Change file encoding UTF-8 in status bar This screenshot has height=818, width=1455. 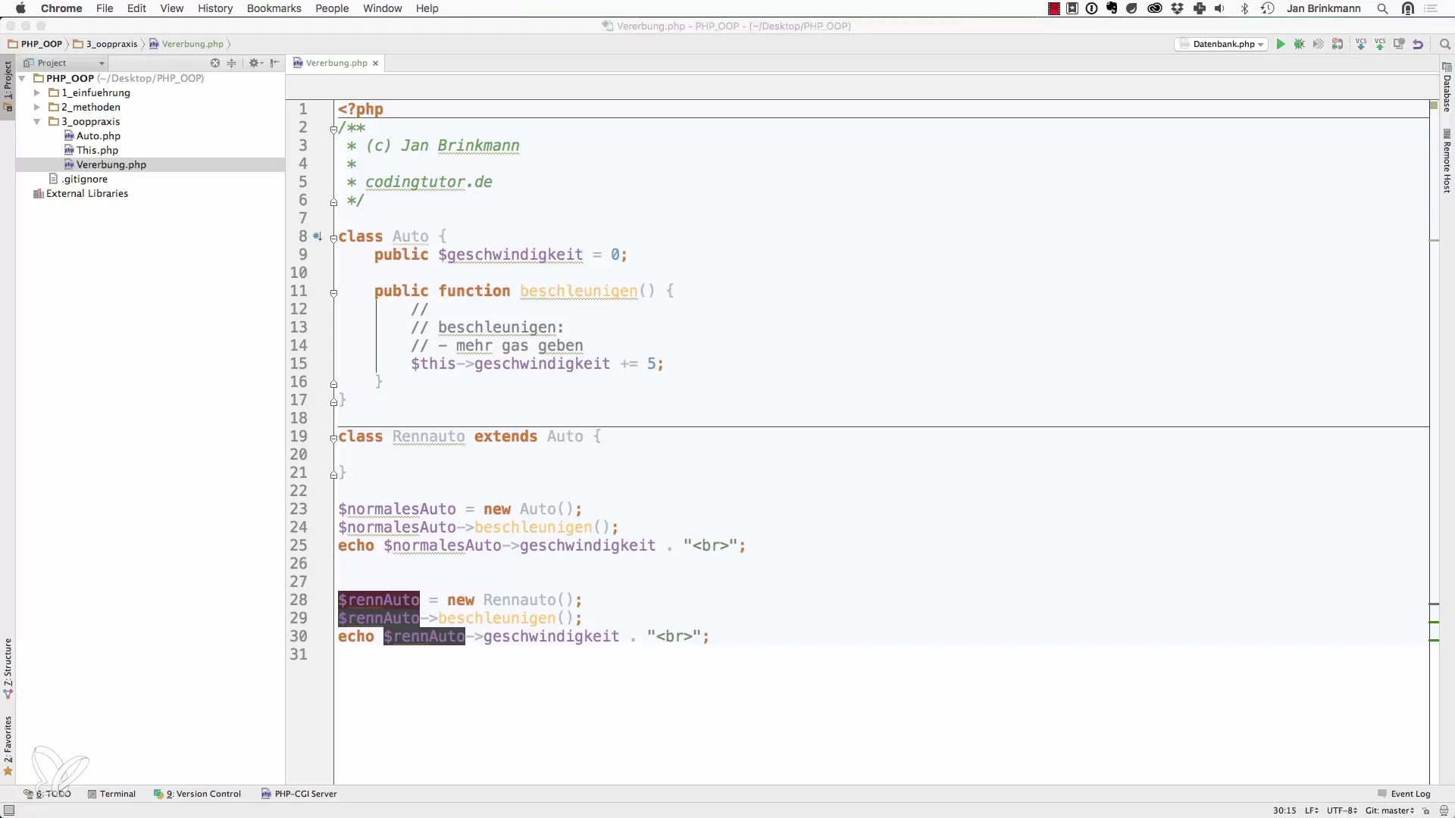tap(1342, 810)
